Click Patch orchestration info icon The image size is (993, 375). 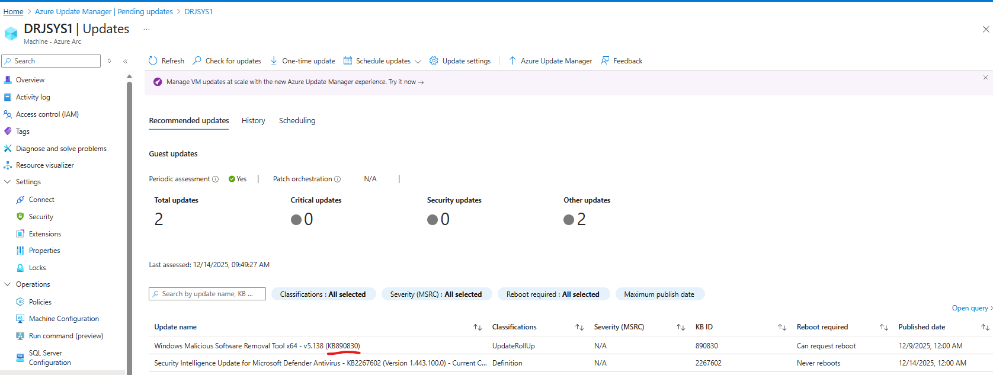[338, 179]
